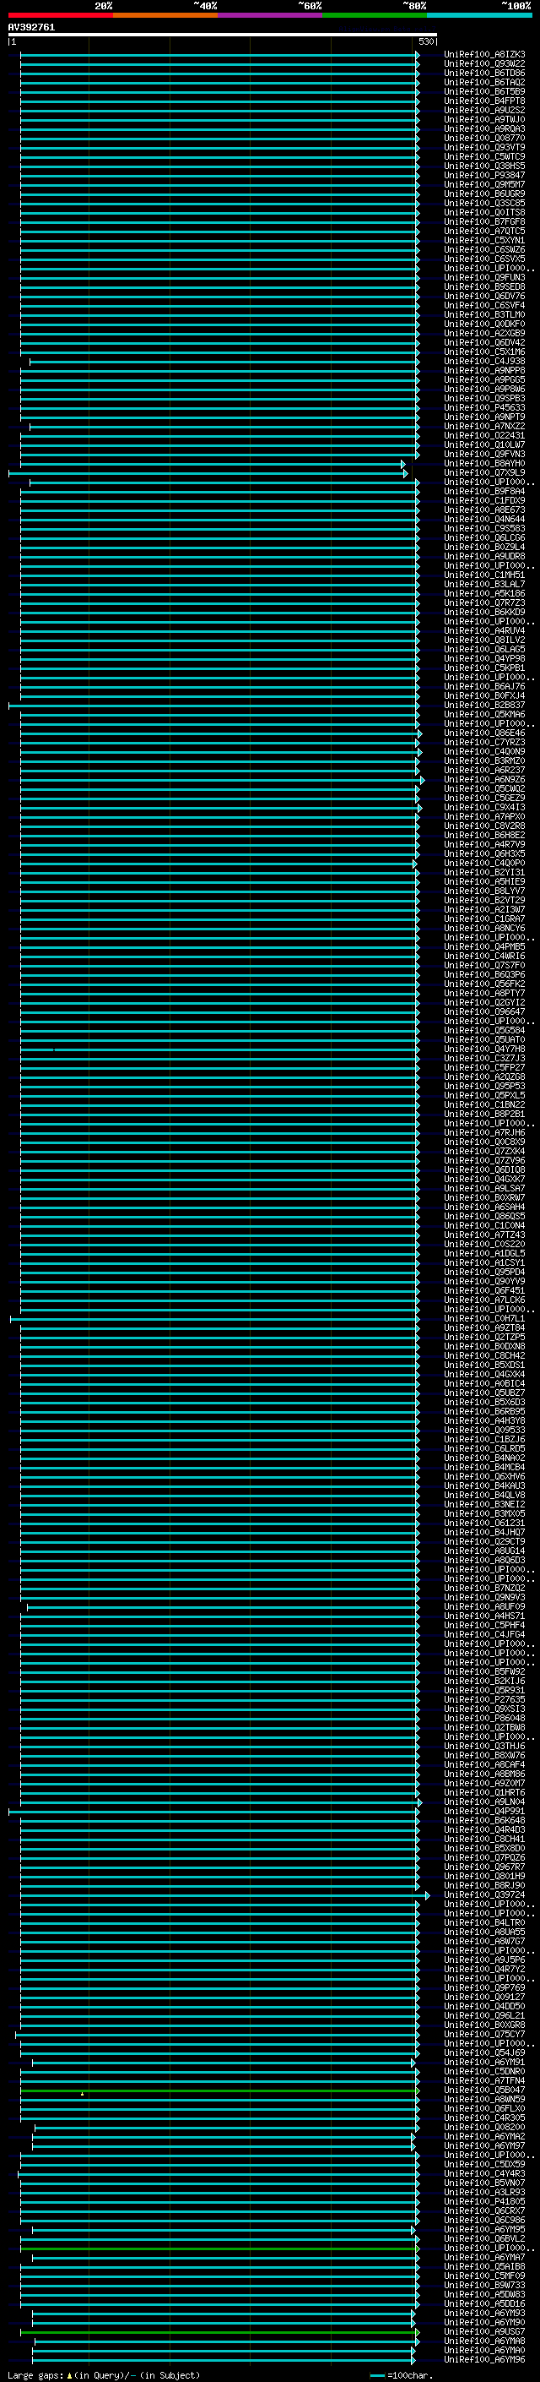Select the UniRef100_Q6H3X5 label

point(484,853)
